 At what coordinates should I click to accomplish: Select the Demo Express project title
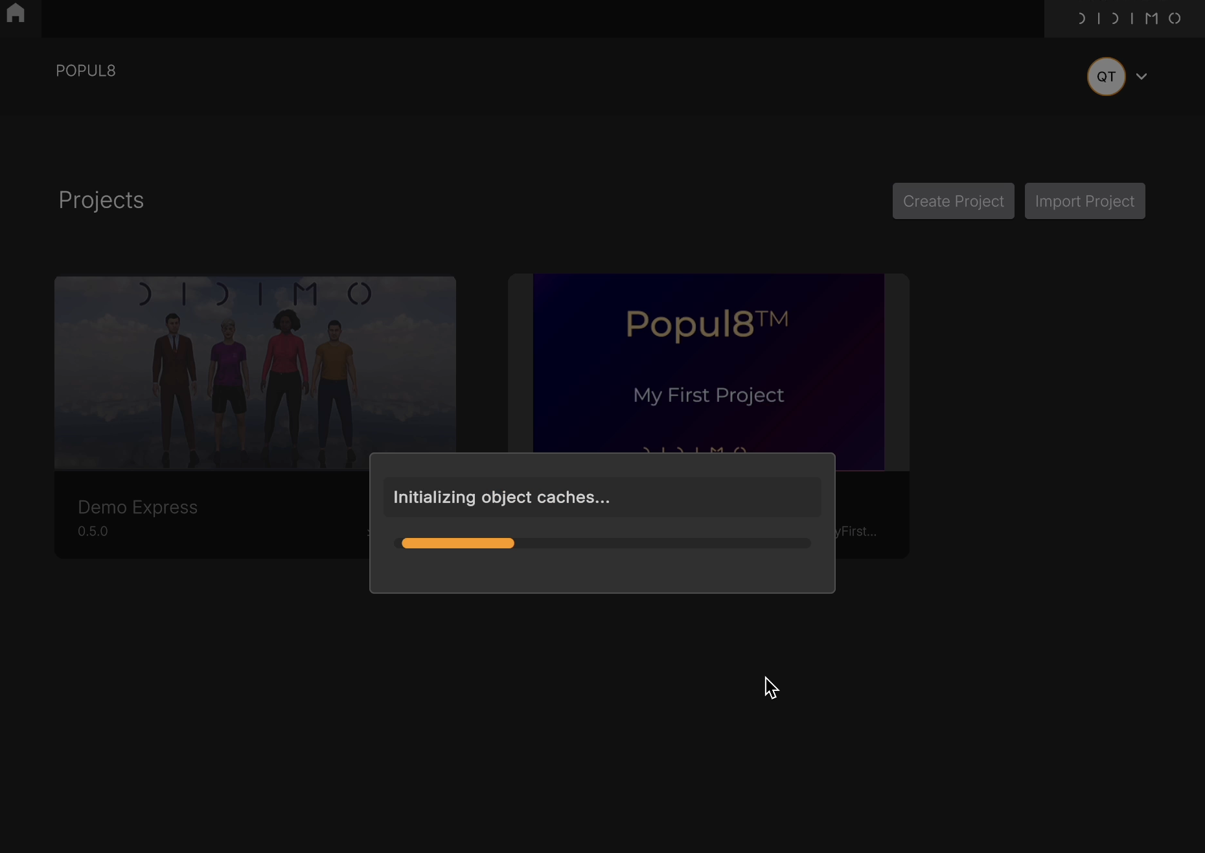point(137,507)
